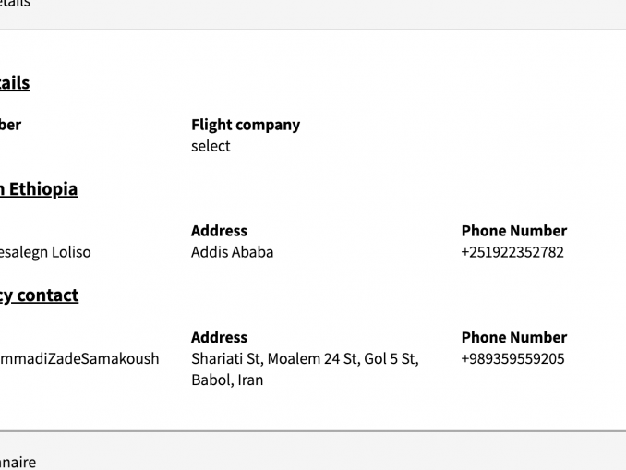Screen dimensions: 626x470
Task: Click the underlined heading ending in "Ethiopia"
Action: click(39, 189)
